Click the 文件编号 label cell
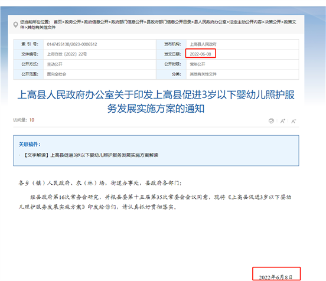This screenshot has height=281, width=326. [x=28, y=54]
